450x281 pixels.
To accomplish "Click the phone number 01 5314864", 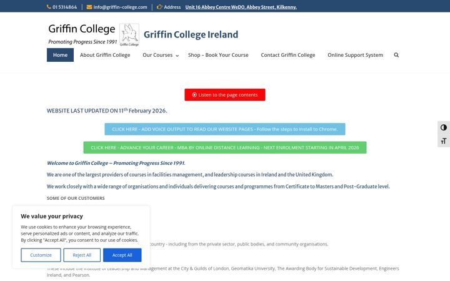I will pos(64,7).
